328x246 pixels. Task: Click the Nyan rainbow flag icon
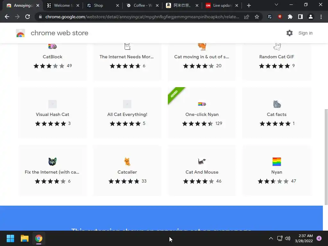(277, 161)
